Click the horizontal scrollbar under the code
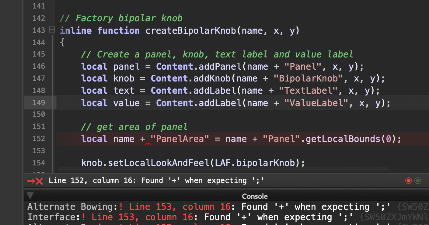Screen dimensions: 429x225 (224, 169)
